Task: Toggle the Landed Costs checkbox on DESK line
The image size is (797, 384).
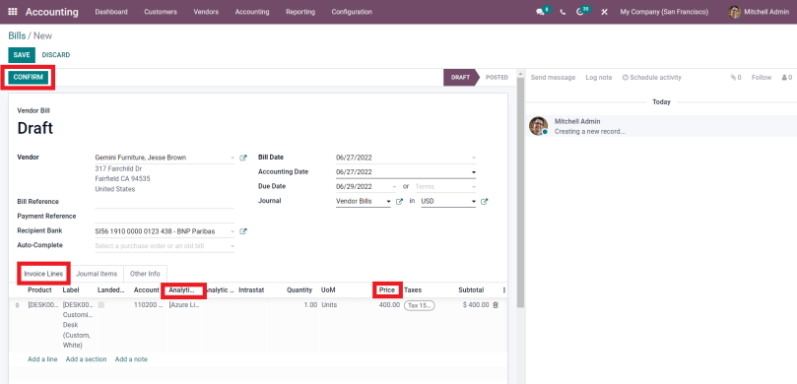Action: coord(101,305)
